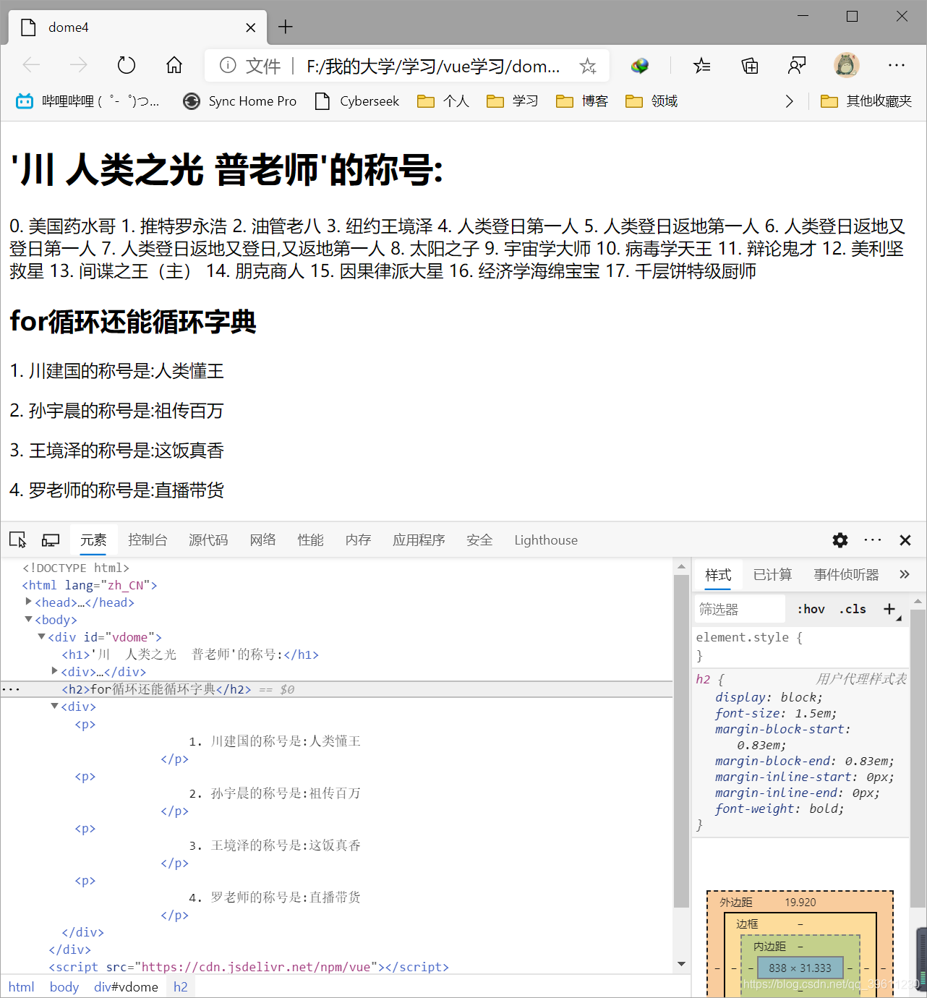Open the Cyberseek bookmark
The image size is (927, 998).
point(357,101)
